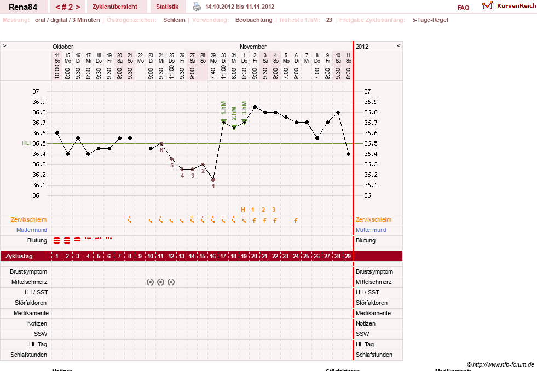Click f mucus symbol on day 24

point(296,221)
